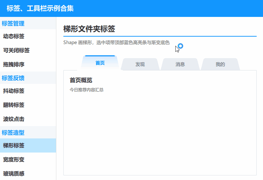Click the Shape 画梯形 description line
Screen dimensions: 263x180
pyautogui.click(x=117, y=43)
